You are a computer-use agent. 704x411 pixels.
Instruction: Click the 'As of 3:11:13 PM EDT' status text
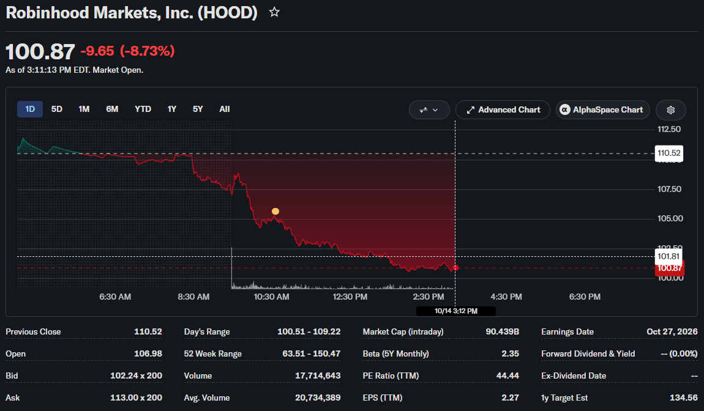click(74, 70)
